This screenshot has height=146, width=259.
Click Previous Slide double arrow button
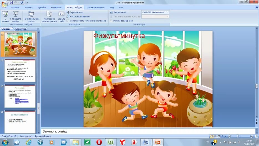tap(257, 120)
